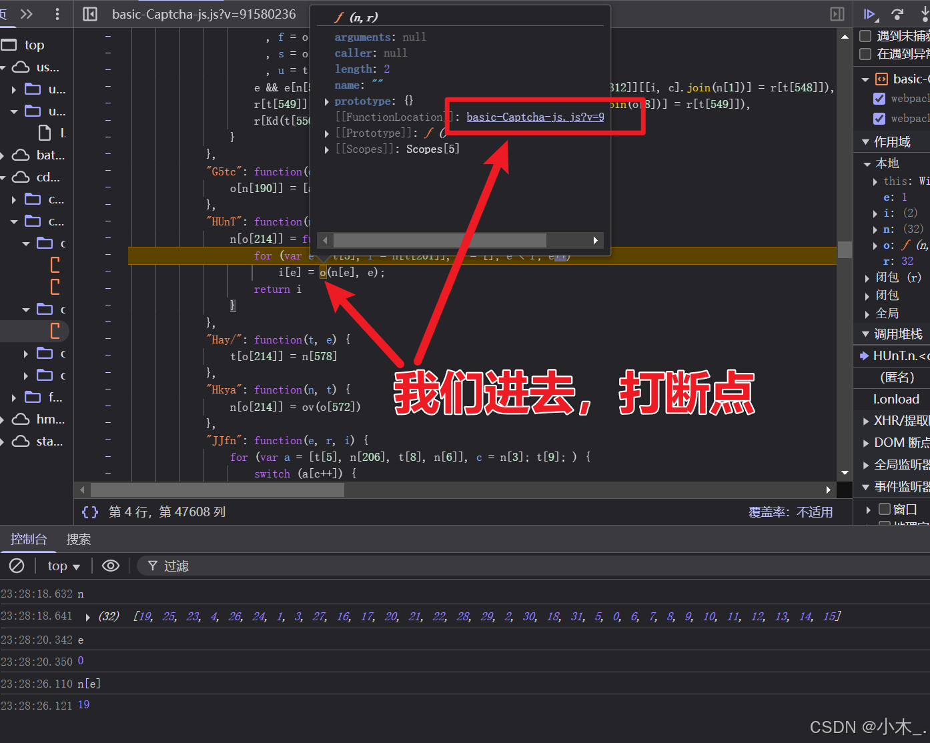Expand the 闭包 (r) closure scope
This screenshot has width=930, height=743.
pos(867,277)
